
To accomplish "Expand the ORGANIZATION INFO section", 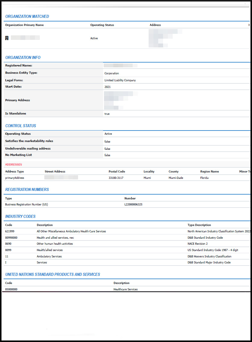I will coord(23,57).
